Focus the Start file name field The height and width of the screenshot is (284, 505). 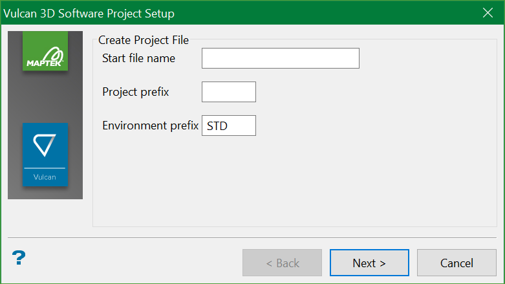280,58
